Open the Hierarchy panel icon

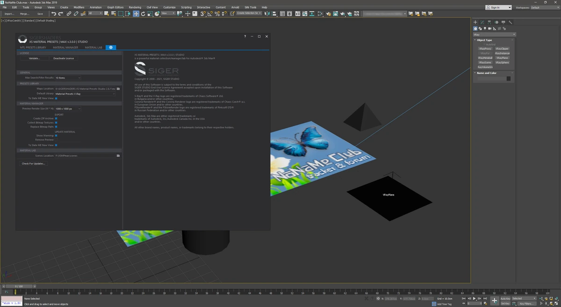489,22
